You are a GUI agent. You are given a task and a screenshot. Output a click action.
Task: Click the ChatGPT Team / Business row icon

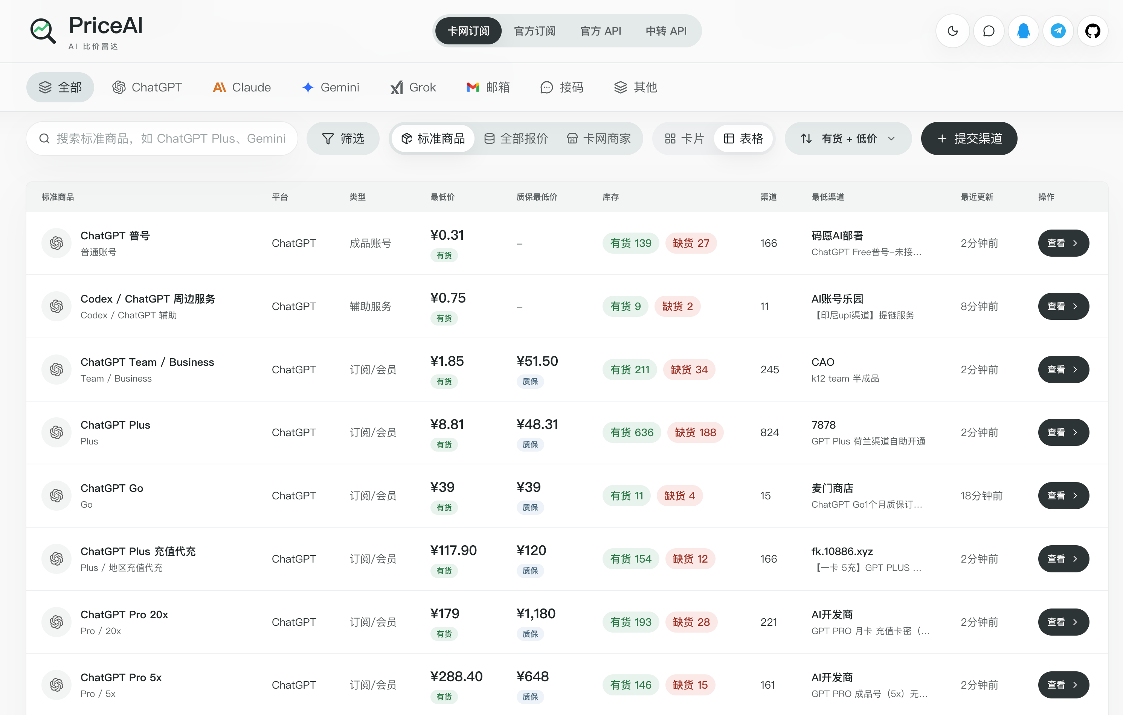tap(56, 370)
